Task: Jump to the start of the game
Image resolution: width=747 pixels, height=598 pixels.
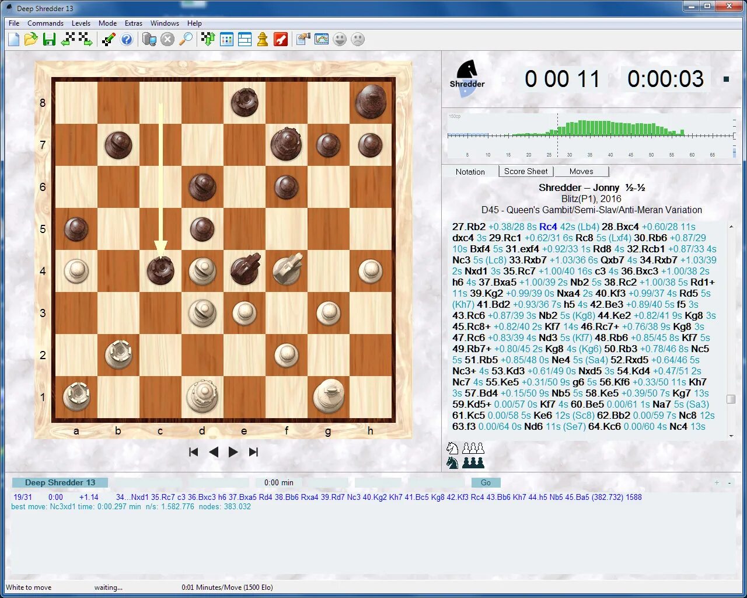Action: point(194,452)
